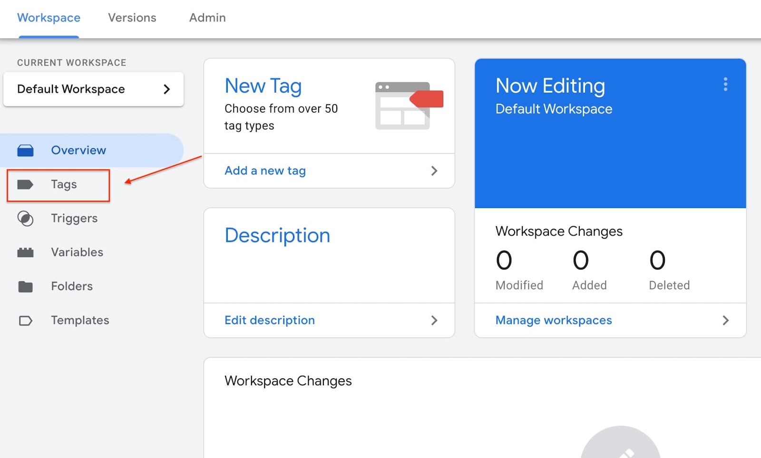Click the Triggers circle icon

coord(25,219)
